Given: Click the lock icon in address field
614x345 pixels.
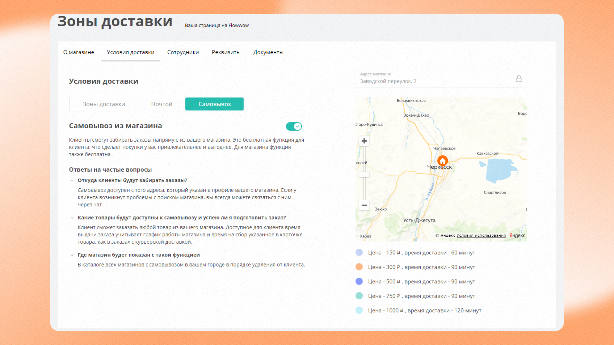Looking at the screenshot, I should (519, 79).
